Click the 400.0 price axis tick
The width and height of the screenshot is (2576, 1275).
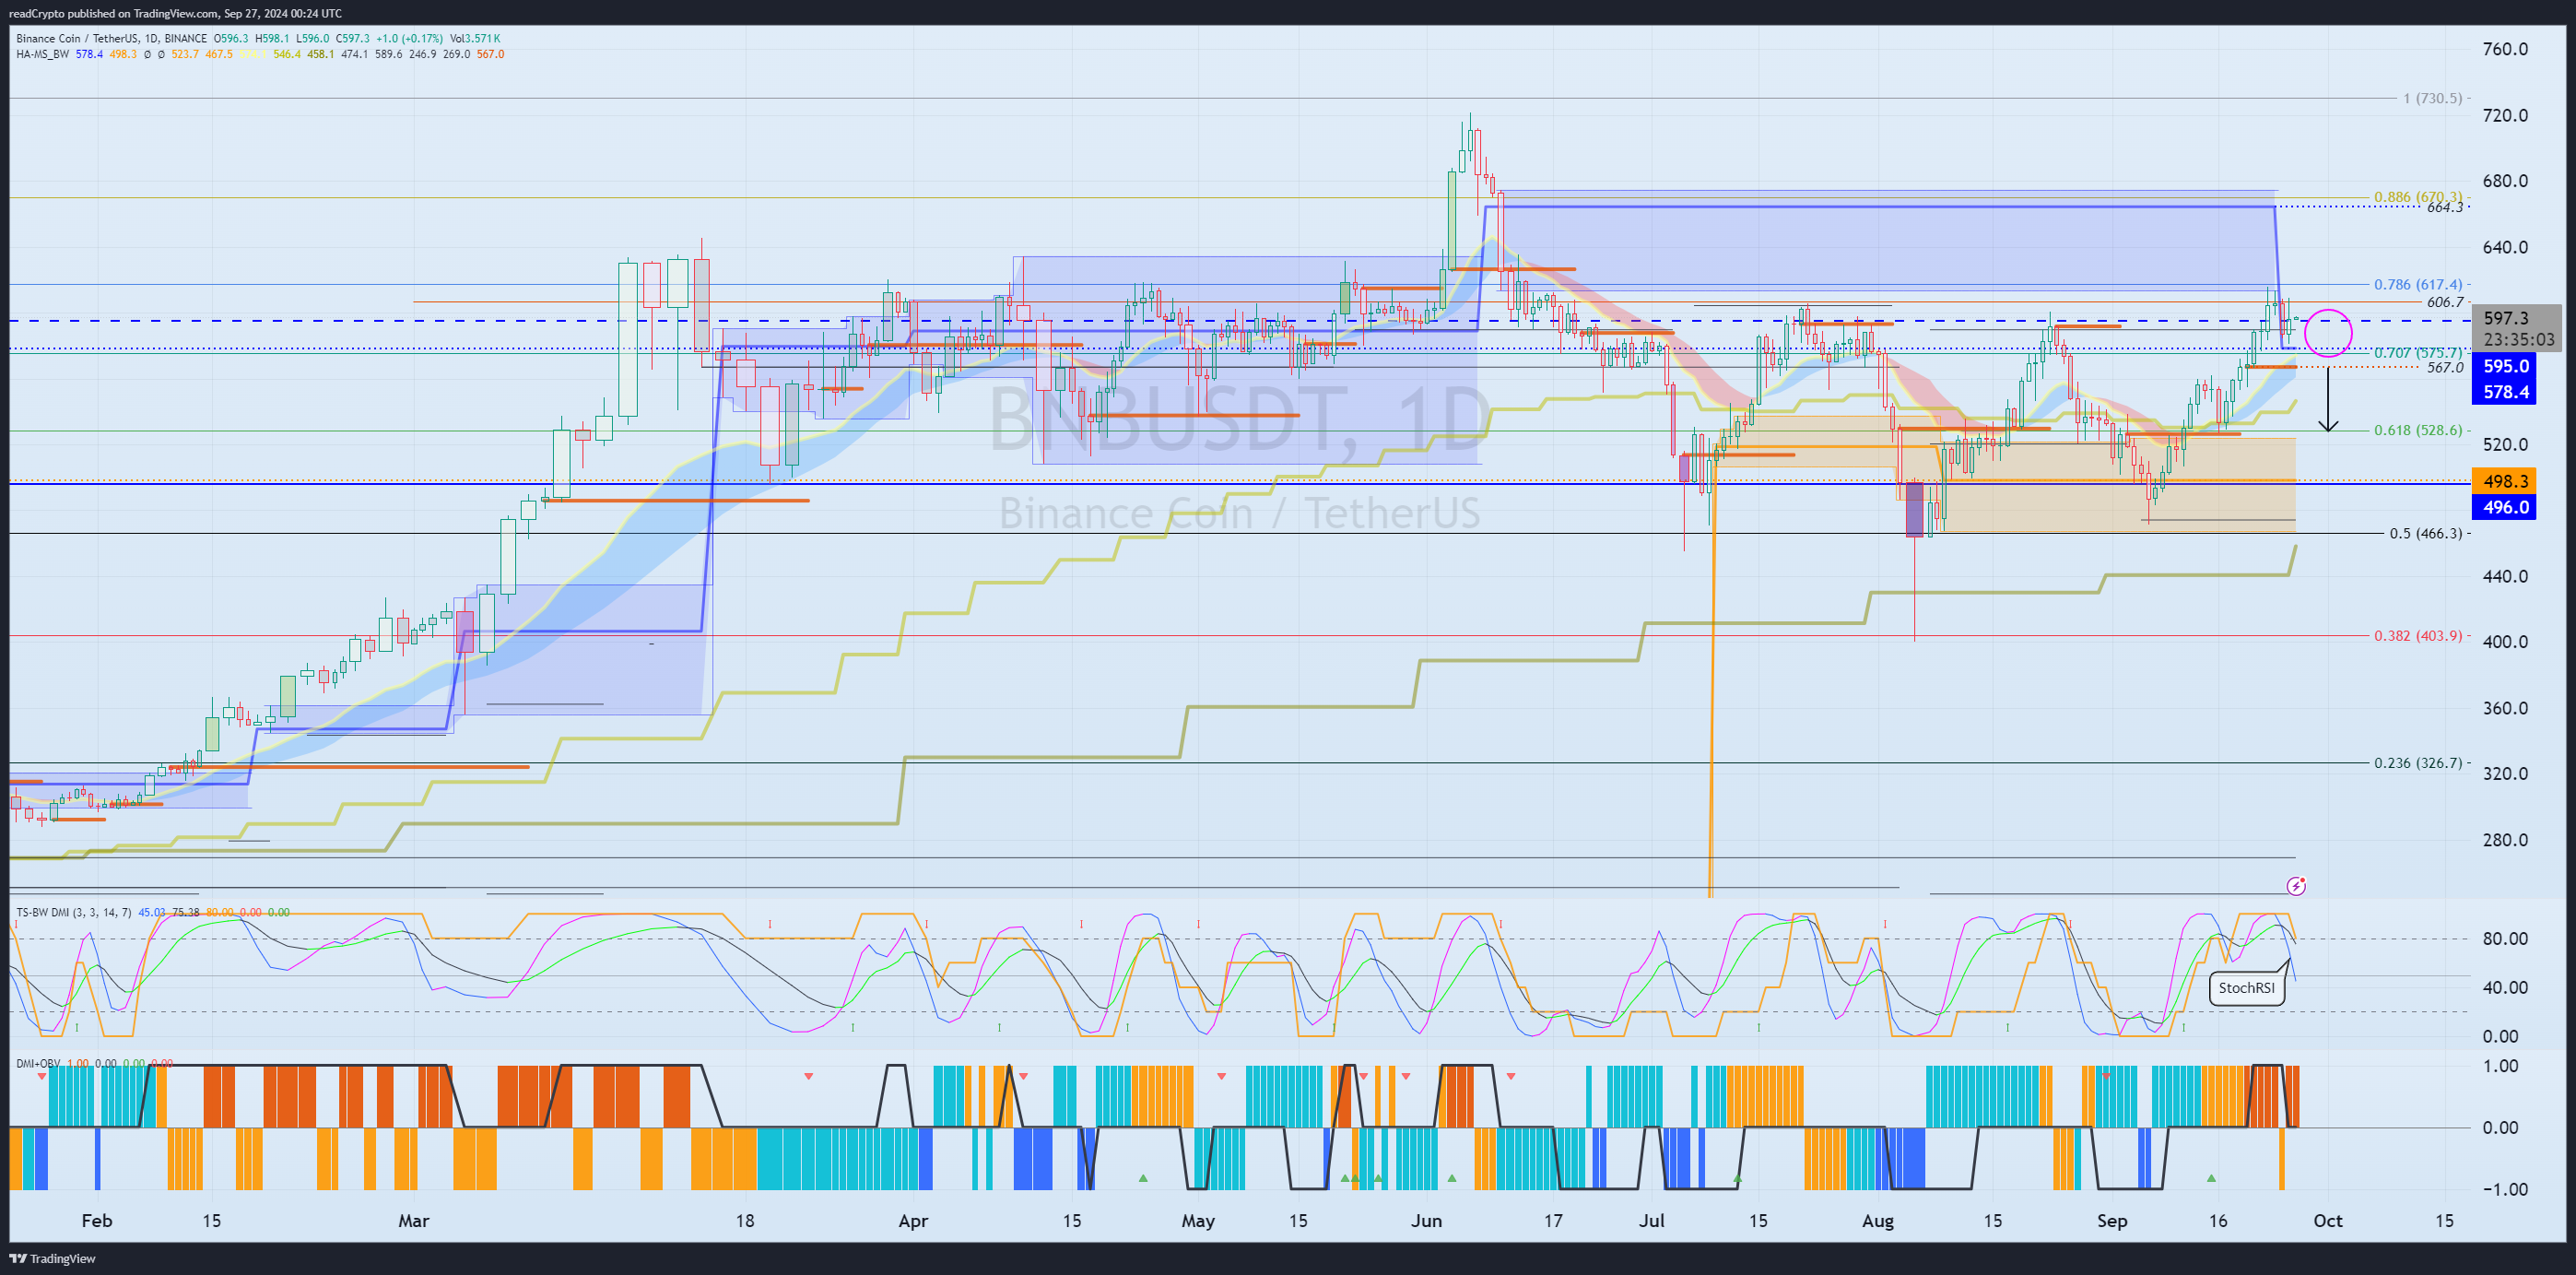(2505, 642)
